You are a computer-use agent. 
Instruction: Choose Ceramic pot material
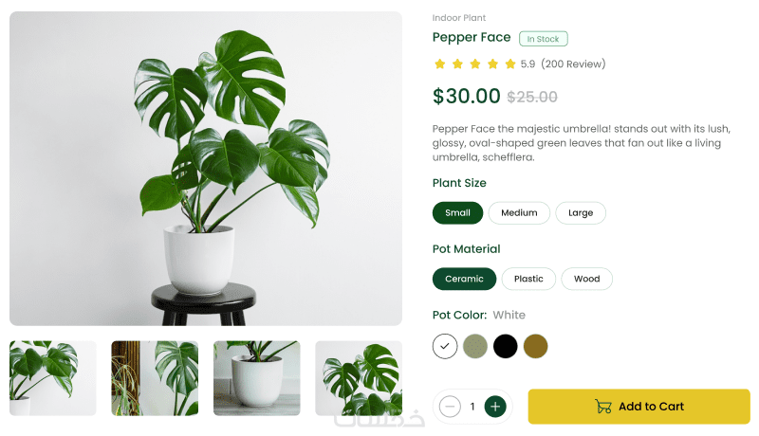[464, 279]
